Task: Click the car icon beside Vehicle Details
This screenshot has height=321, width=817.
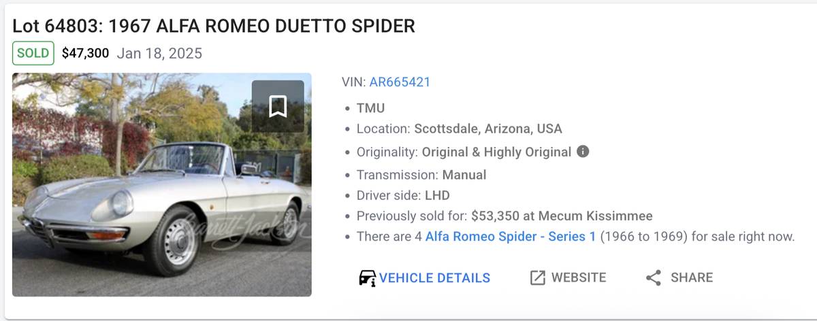Action: click(368, 277)
